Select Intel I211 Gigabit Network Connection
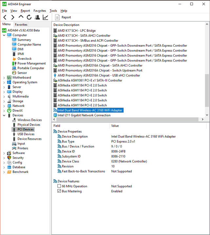The height and width of the screenshot is (235, 210). pos(84,115)
